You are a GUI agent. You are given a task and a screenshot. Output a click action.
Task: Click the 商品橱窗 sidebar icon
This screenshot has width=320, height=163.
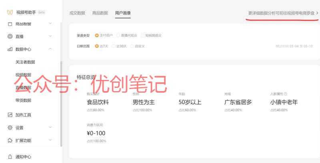click(x=10, y=24)
